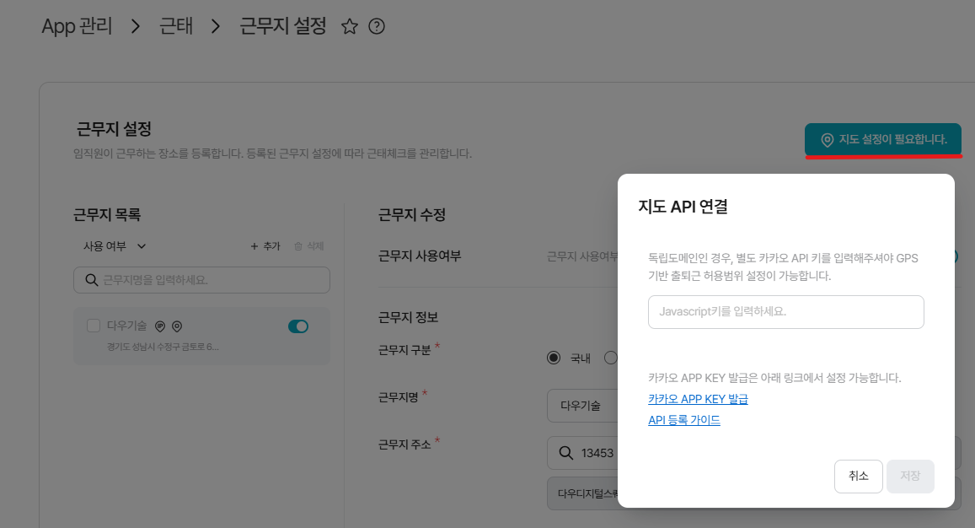Click the + 추가 add workplace button
The height and width of the screenshot is (528, 975).
coord(265,246)
